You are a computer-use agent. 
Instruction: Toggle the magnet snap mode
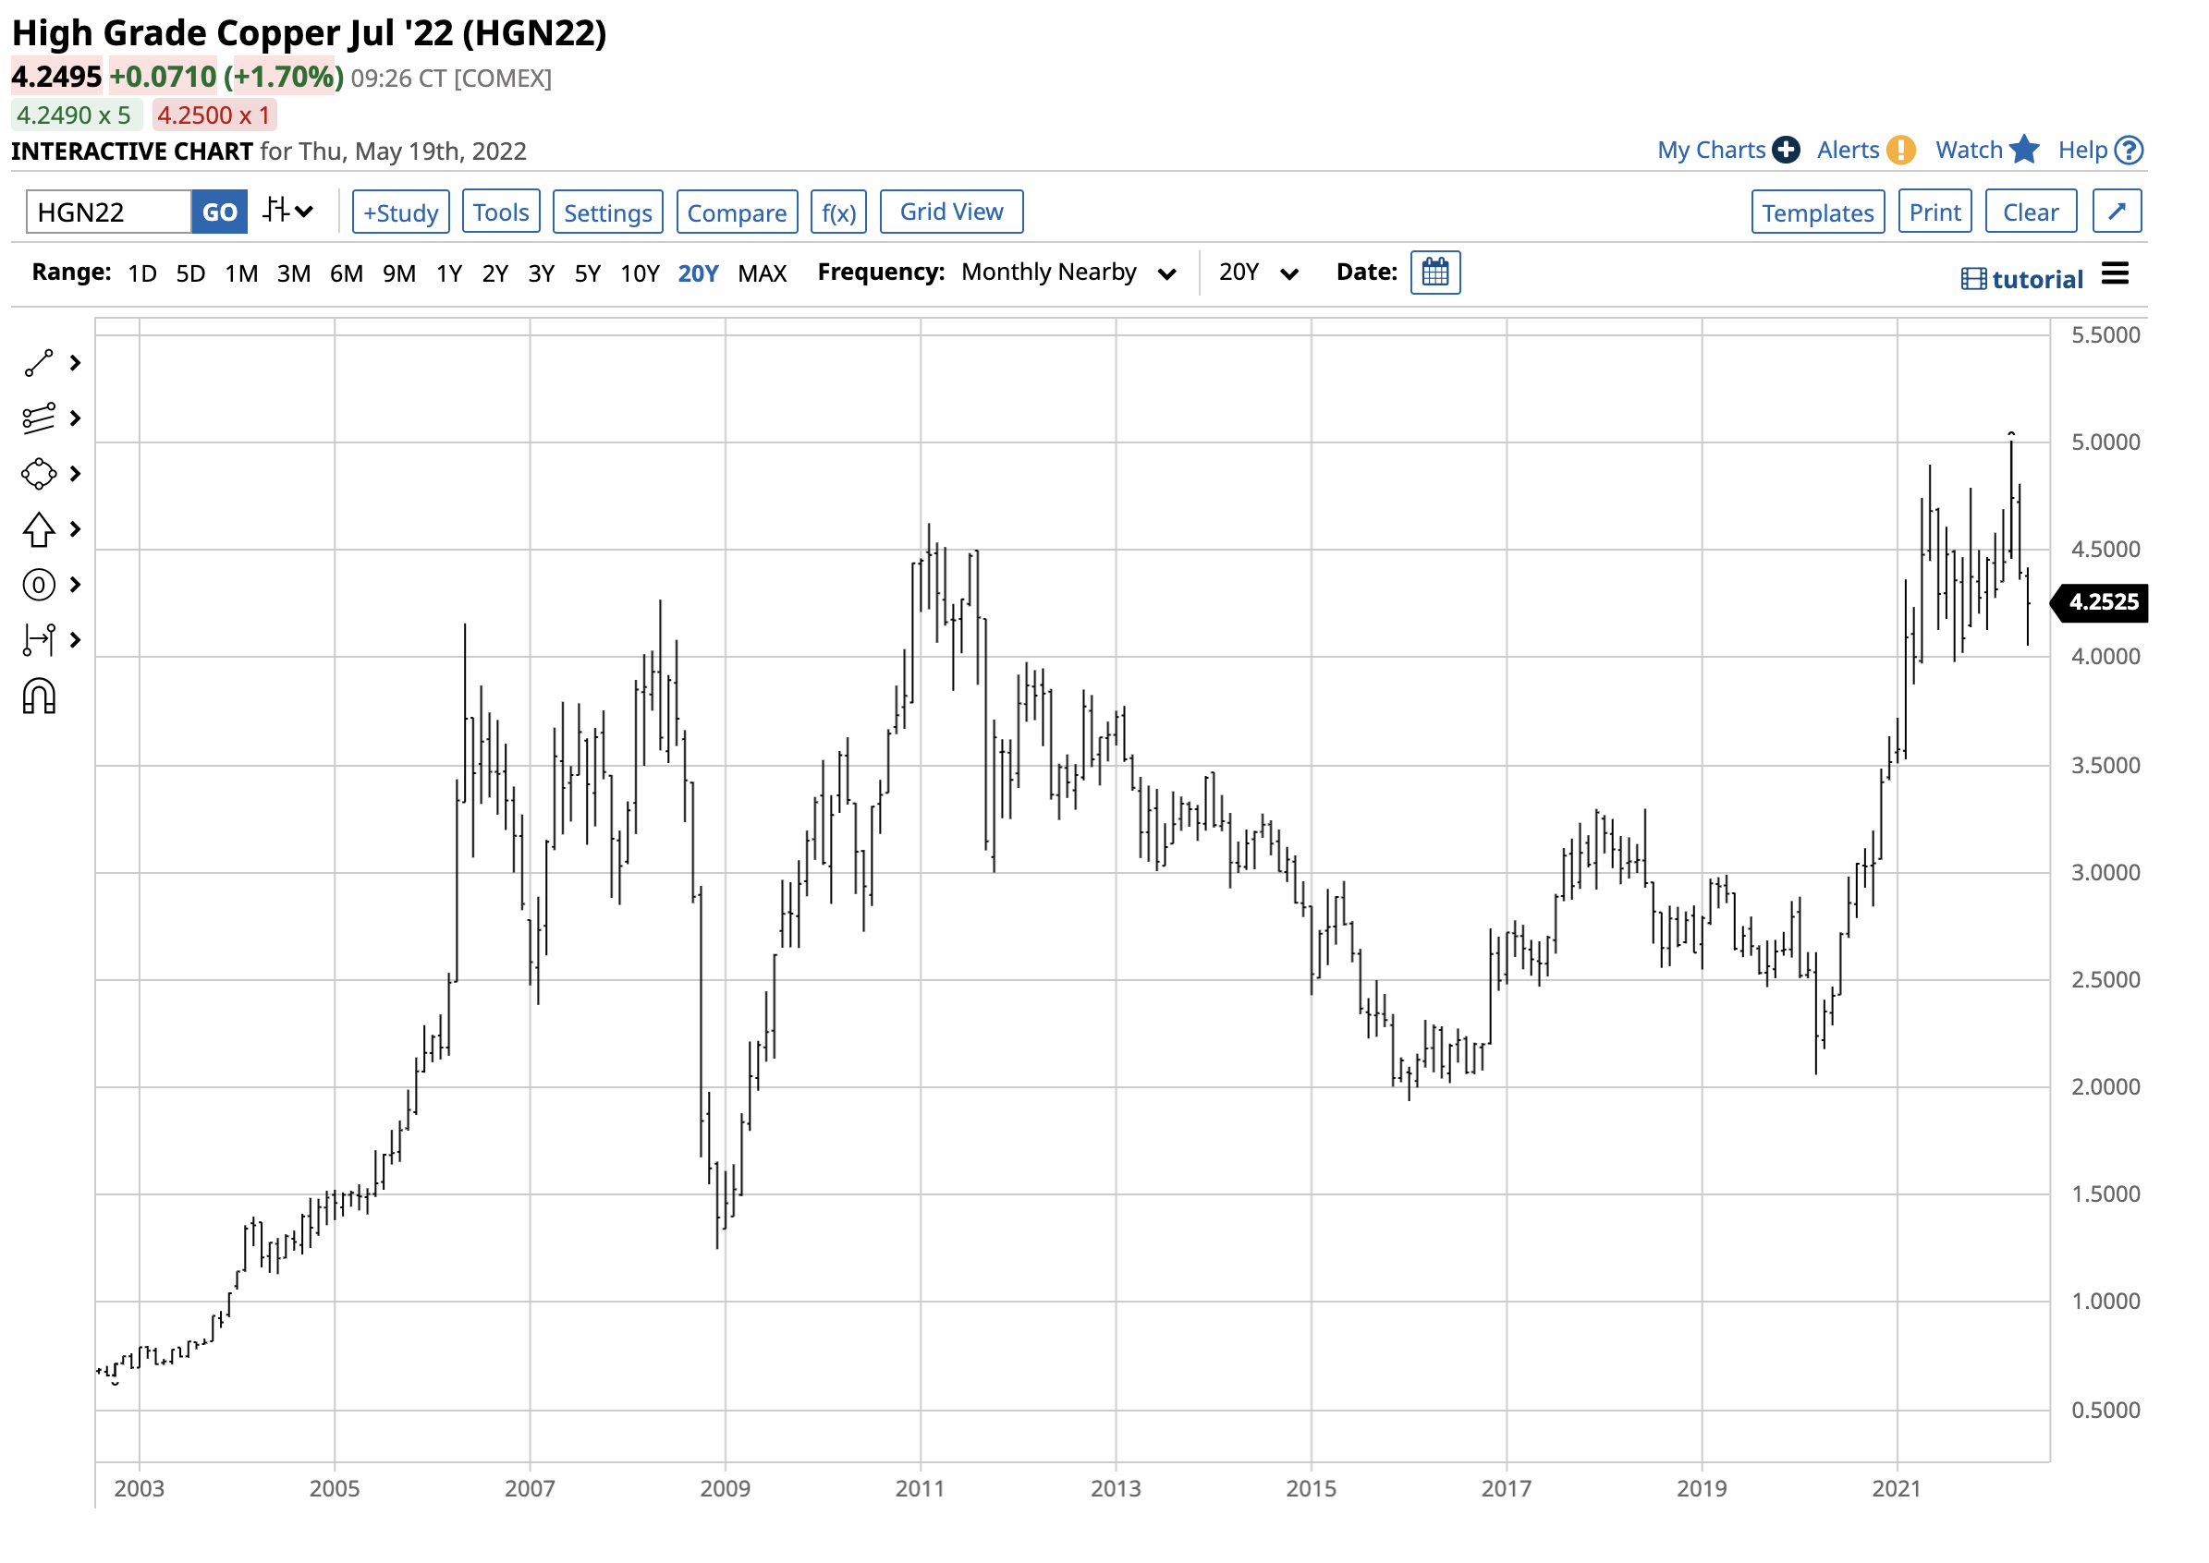[39, 697]
